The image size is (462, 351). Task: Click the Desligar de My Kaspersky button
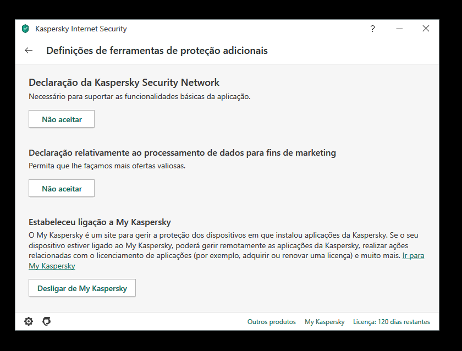click(x=82, y=288)
